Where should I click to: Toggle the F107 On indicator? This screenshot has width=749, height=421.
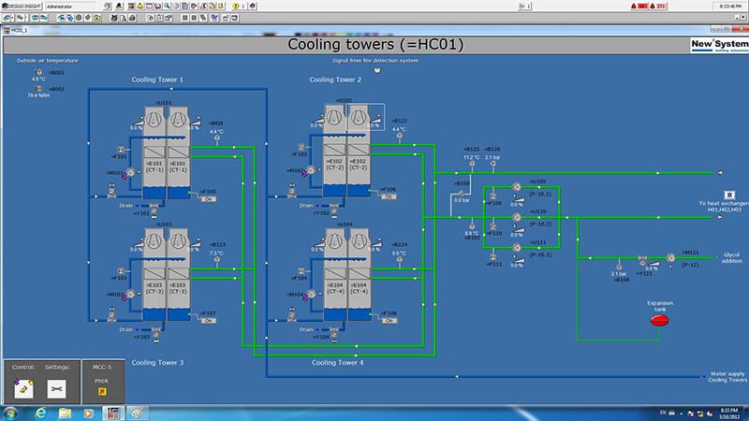coord(208,321)
